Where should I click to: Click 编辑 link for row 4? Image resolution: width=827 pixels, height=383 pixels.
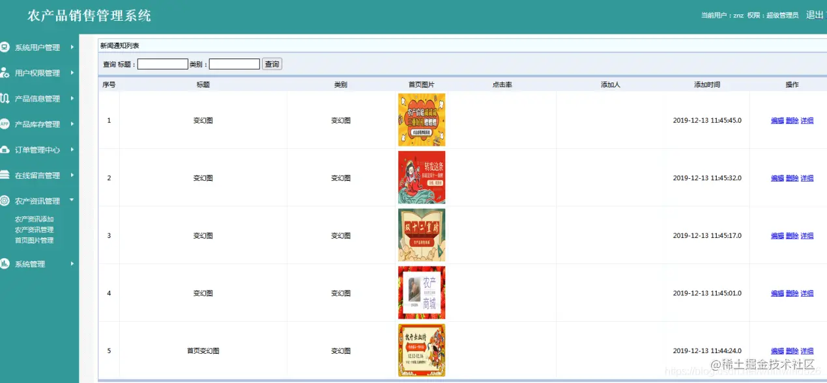coord(777,293)
